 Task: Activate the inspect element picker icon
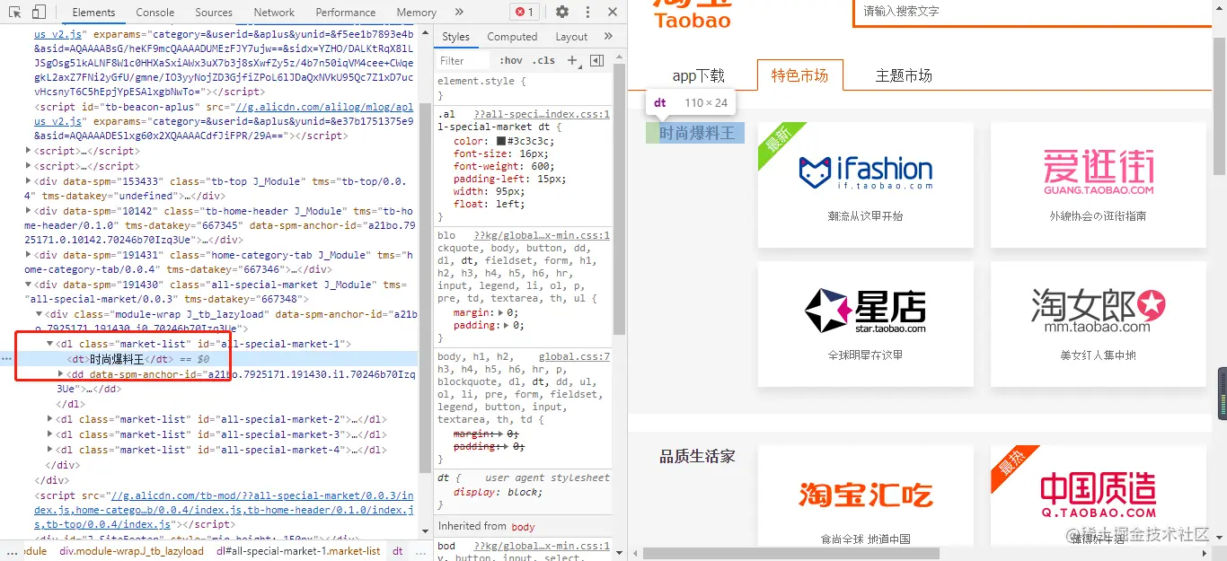[15, 12]
